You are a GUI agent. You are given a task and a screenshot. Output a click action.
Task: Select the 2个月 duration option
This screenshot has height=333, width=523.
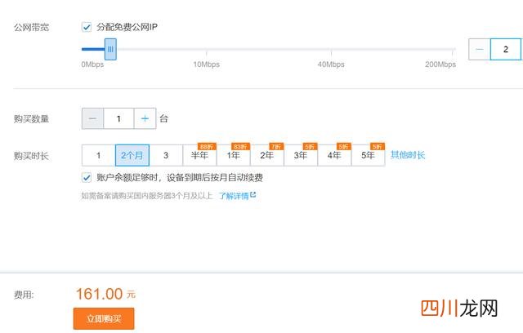click(132, 155)
